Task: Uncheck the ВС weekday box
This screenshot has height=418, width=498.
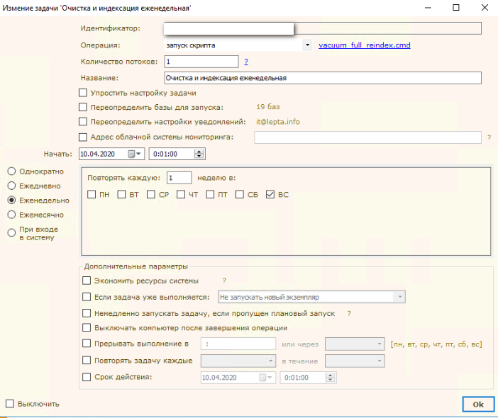Action: 270,194
